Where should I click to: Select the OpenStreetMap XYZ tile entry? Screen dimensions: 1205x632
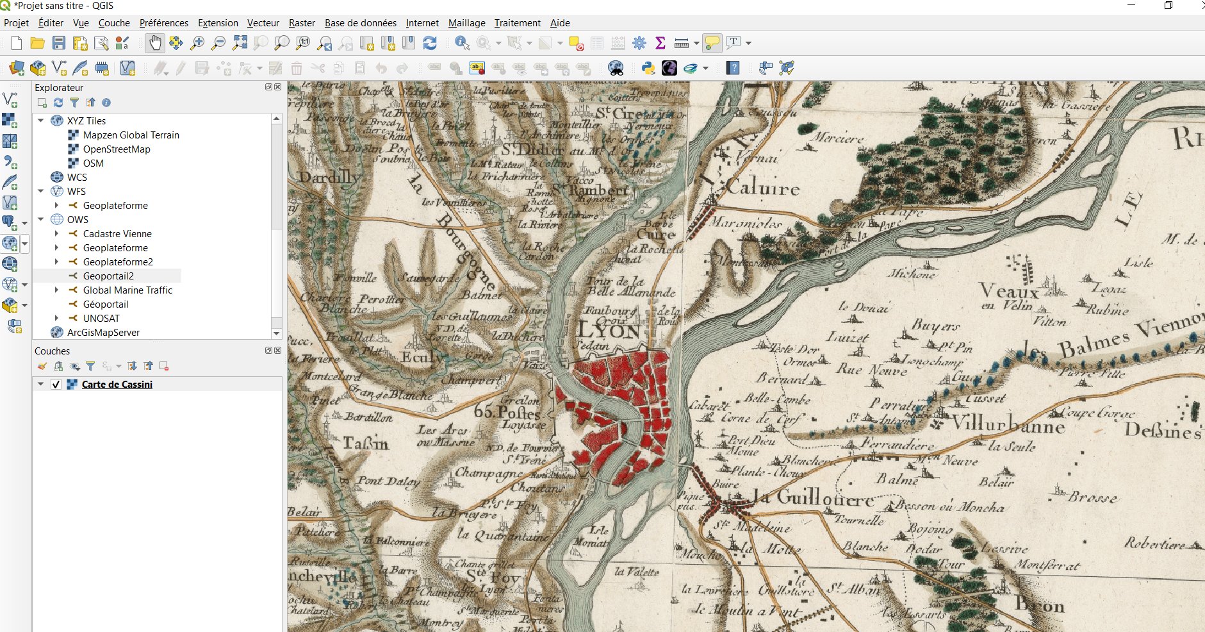pyautogui.click(x=117, y=149)
